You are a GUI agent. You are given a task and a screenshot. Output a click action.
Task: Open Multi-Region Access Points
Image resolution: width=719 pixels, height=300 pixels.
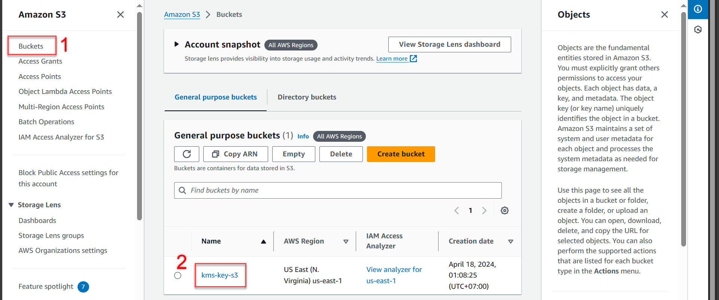61,107
